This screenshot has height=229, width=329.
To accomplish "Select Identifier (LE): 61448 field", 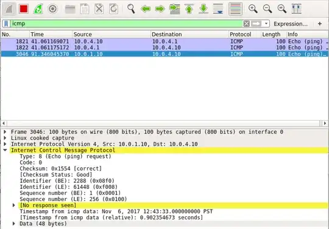I will pos(68,186).
